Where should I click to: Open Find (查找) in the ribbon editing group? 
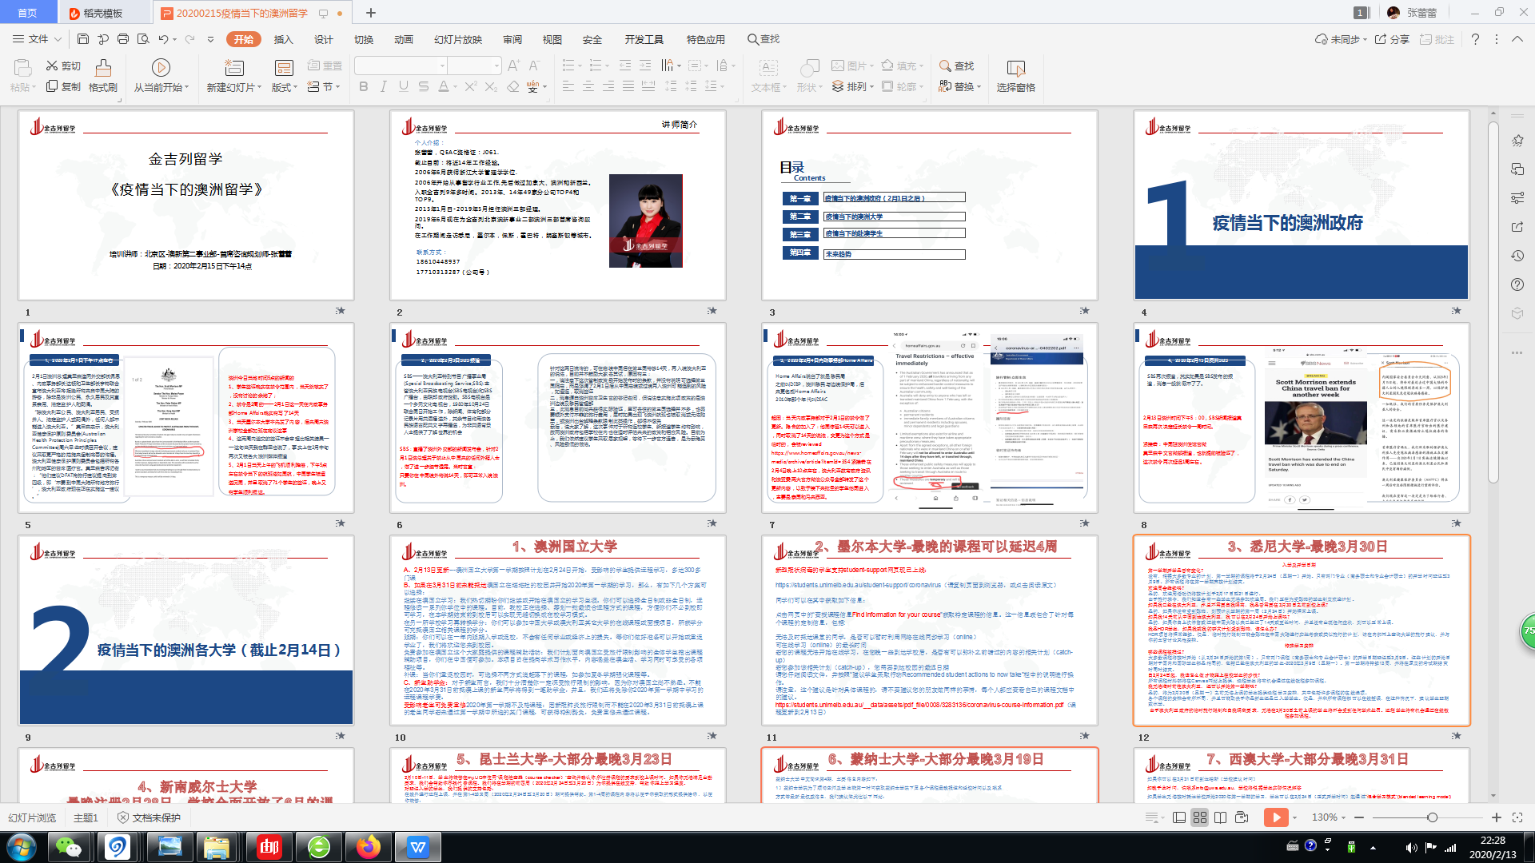pyautogui.click(x=956, y=66)
